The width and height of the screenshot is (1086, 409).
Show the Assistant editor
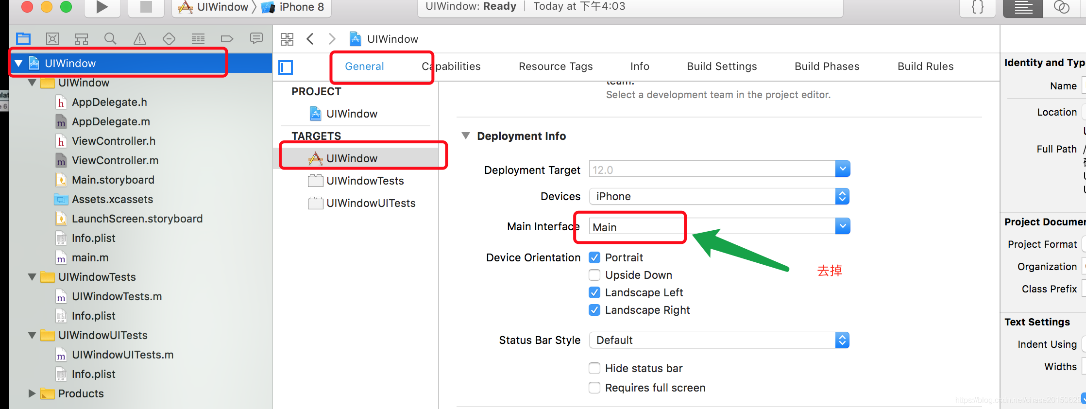(1062, 7)
